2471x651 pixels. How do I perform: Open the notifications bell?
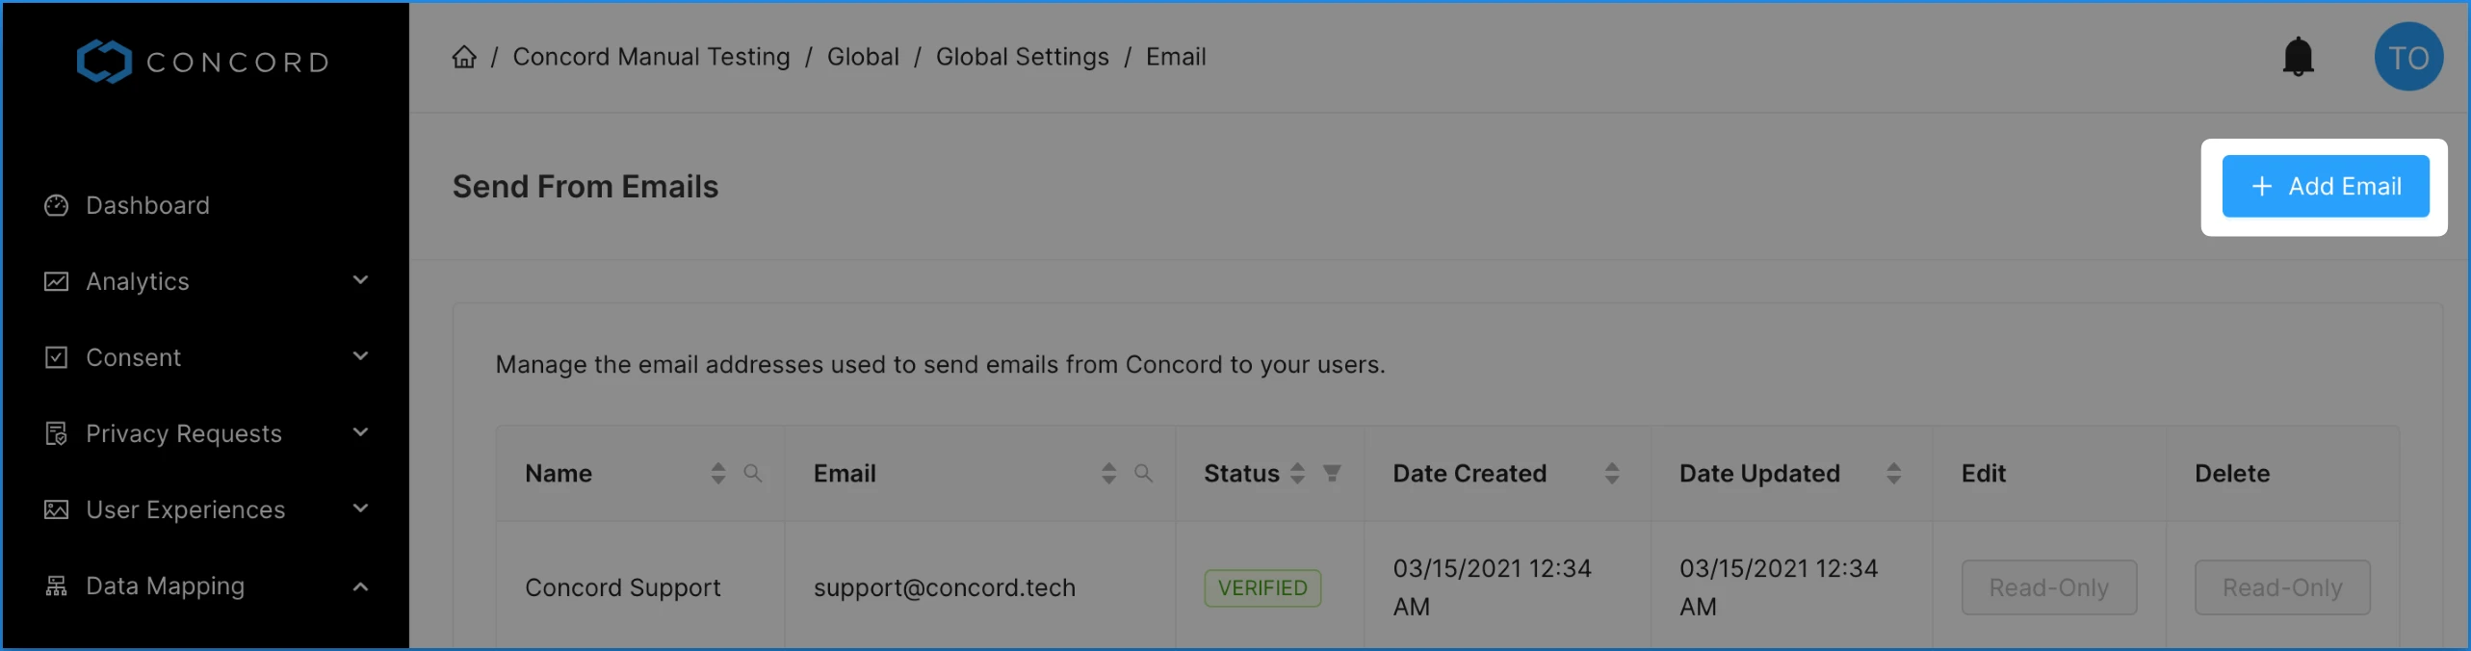2298,57
